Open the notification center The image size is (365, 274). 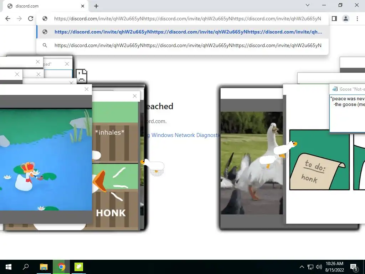[x=354, y=267]
